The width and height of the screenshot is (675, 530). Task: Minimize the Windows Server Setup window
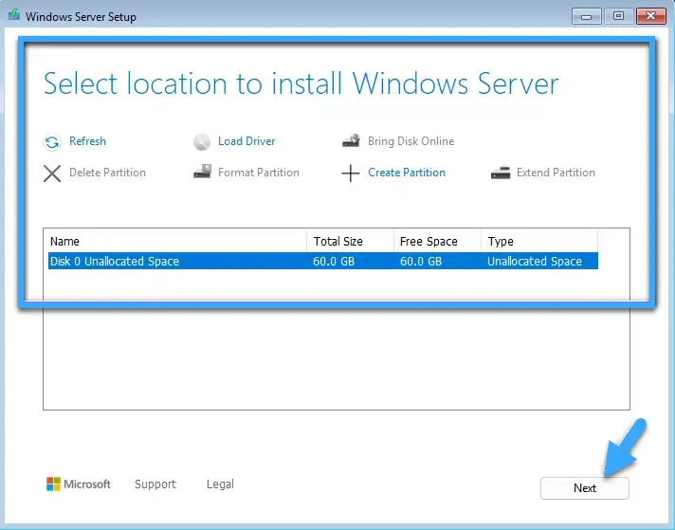click(x=586, y=16)
